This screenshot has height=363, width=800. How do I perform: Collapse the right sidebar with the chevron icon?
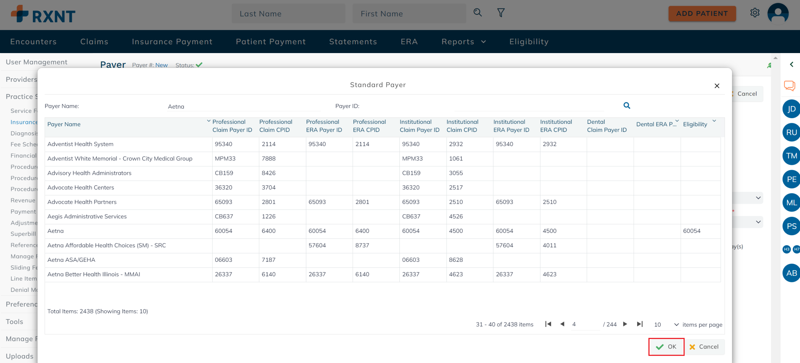792,64
